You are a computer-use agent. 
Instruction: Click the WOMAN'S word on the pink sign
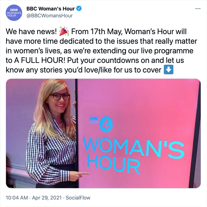(x=134, y=146)
